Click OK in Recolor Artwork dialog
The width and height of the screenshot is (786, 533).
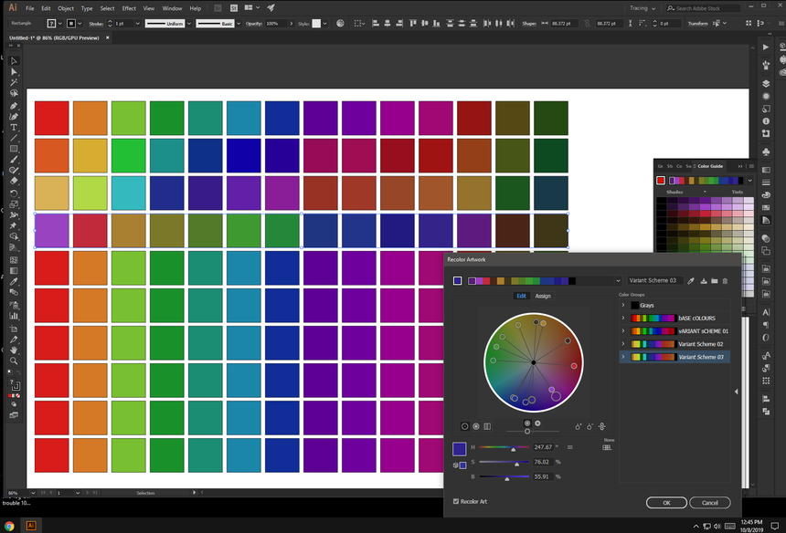[x=666, y=502]
